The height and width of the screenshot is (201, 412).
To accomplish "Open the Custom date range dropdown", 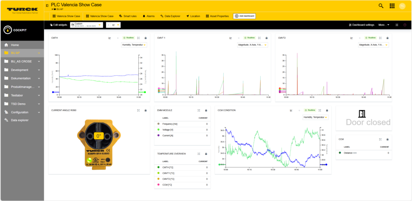I will coord(87,25).
